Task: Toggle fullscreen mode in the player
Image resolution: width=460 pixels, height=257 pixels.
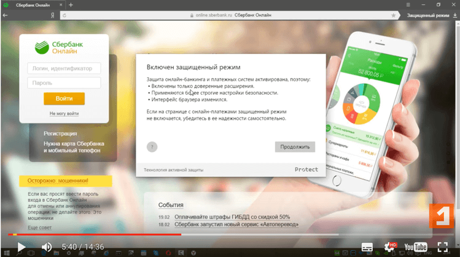Action: [443, 247]
